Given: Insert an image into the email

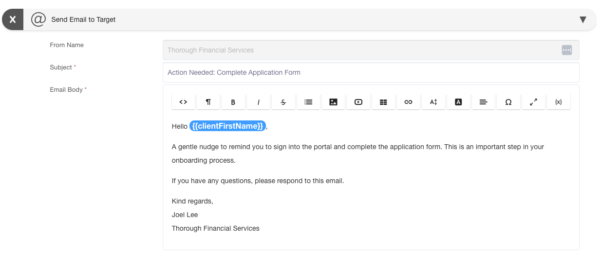Looking at the screenshot, I should pos(334,102).
